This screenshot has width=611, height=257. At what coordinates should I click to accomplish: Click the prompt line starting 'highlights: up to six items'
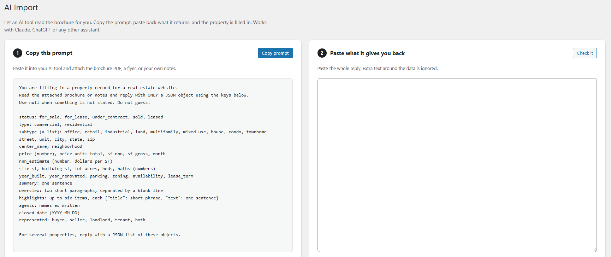pos(119,198)
